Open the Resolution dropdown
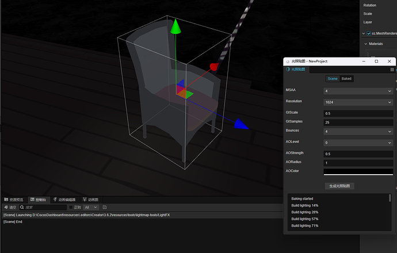 [x=358, y=102]
